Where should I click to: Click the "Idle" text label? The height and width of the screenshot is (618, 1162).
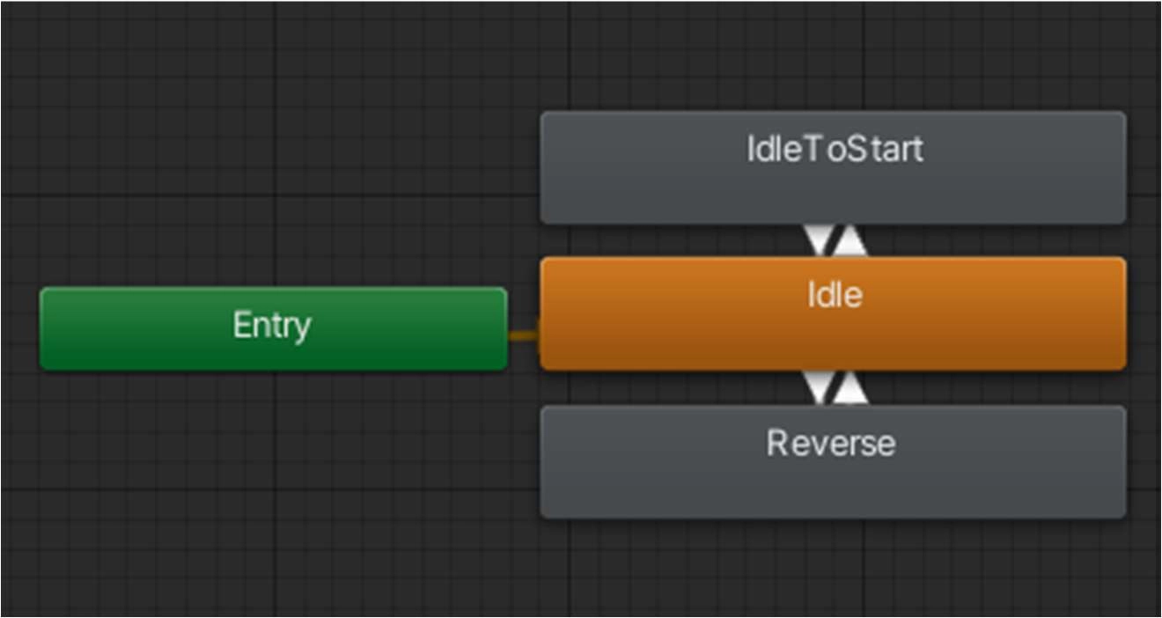point(835,295)
